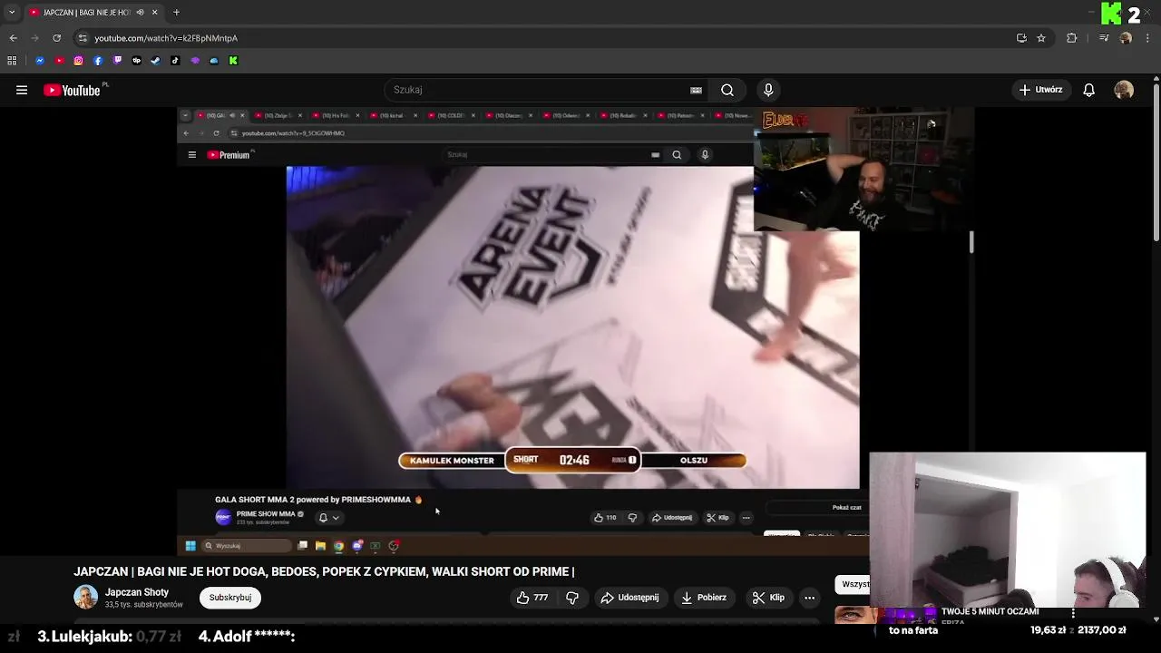Open the YouTube bookmark in bookmarks bar
Screen dimensions: 1161x653
coord(59,61)
